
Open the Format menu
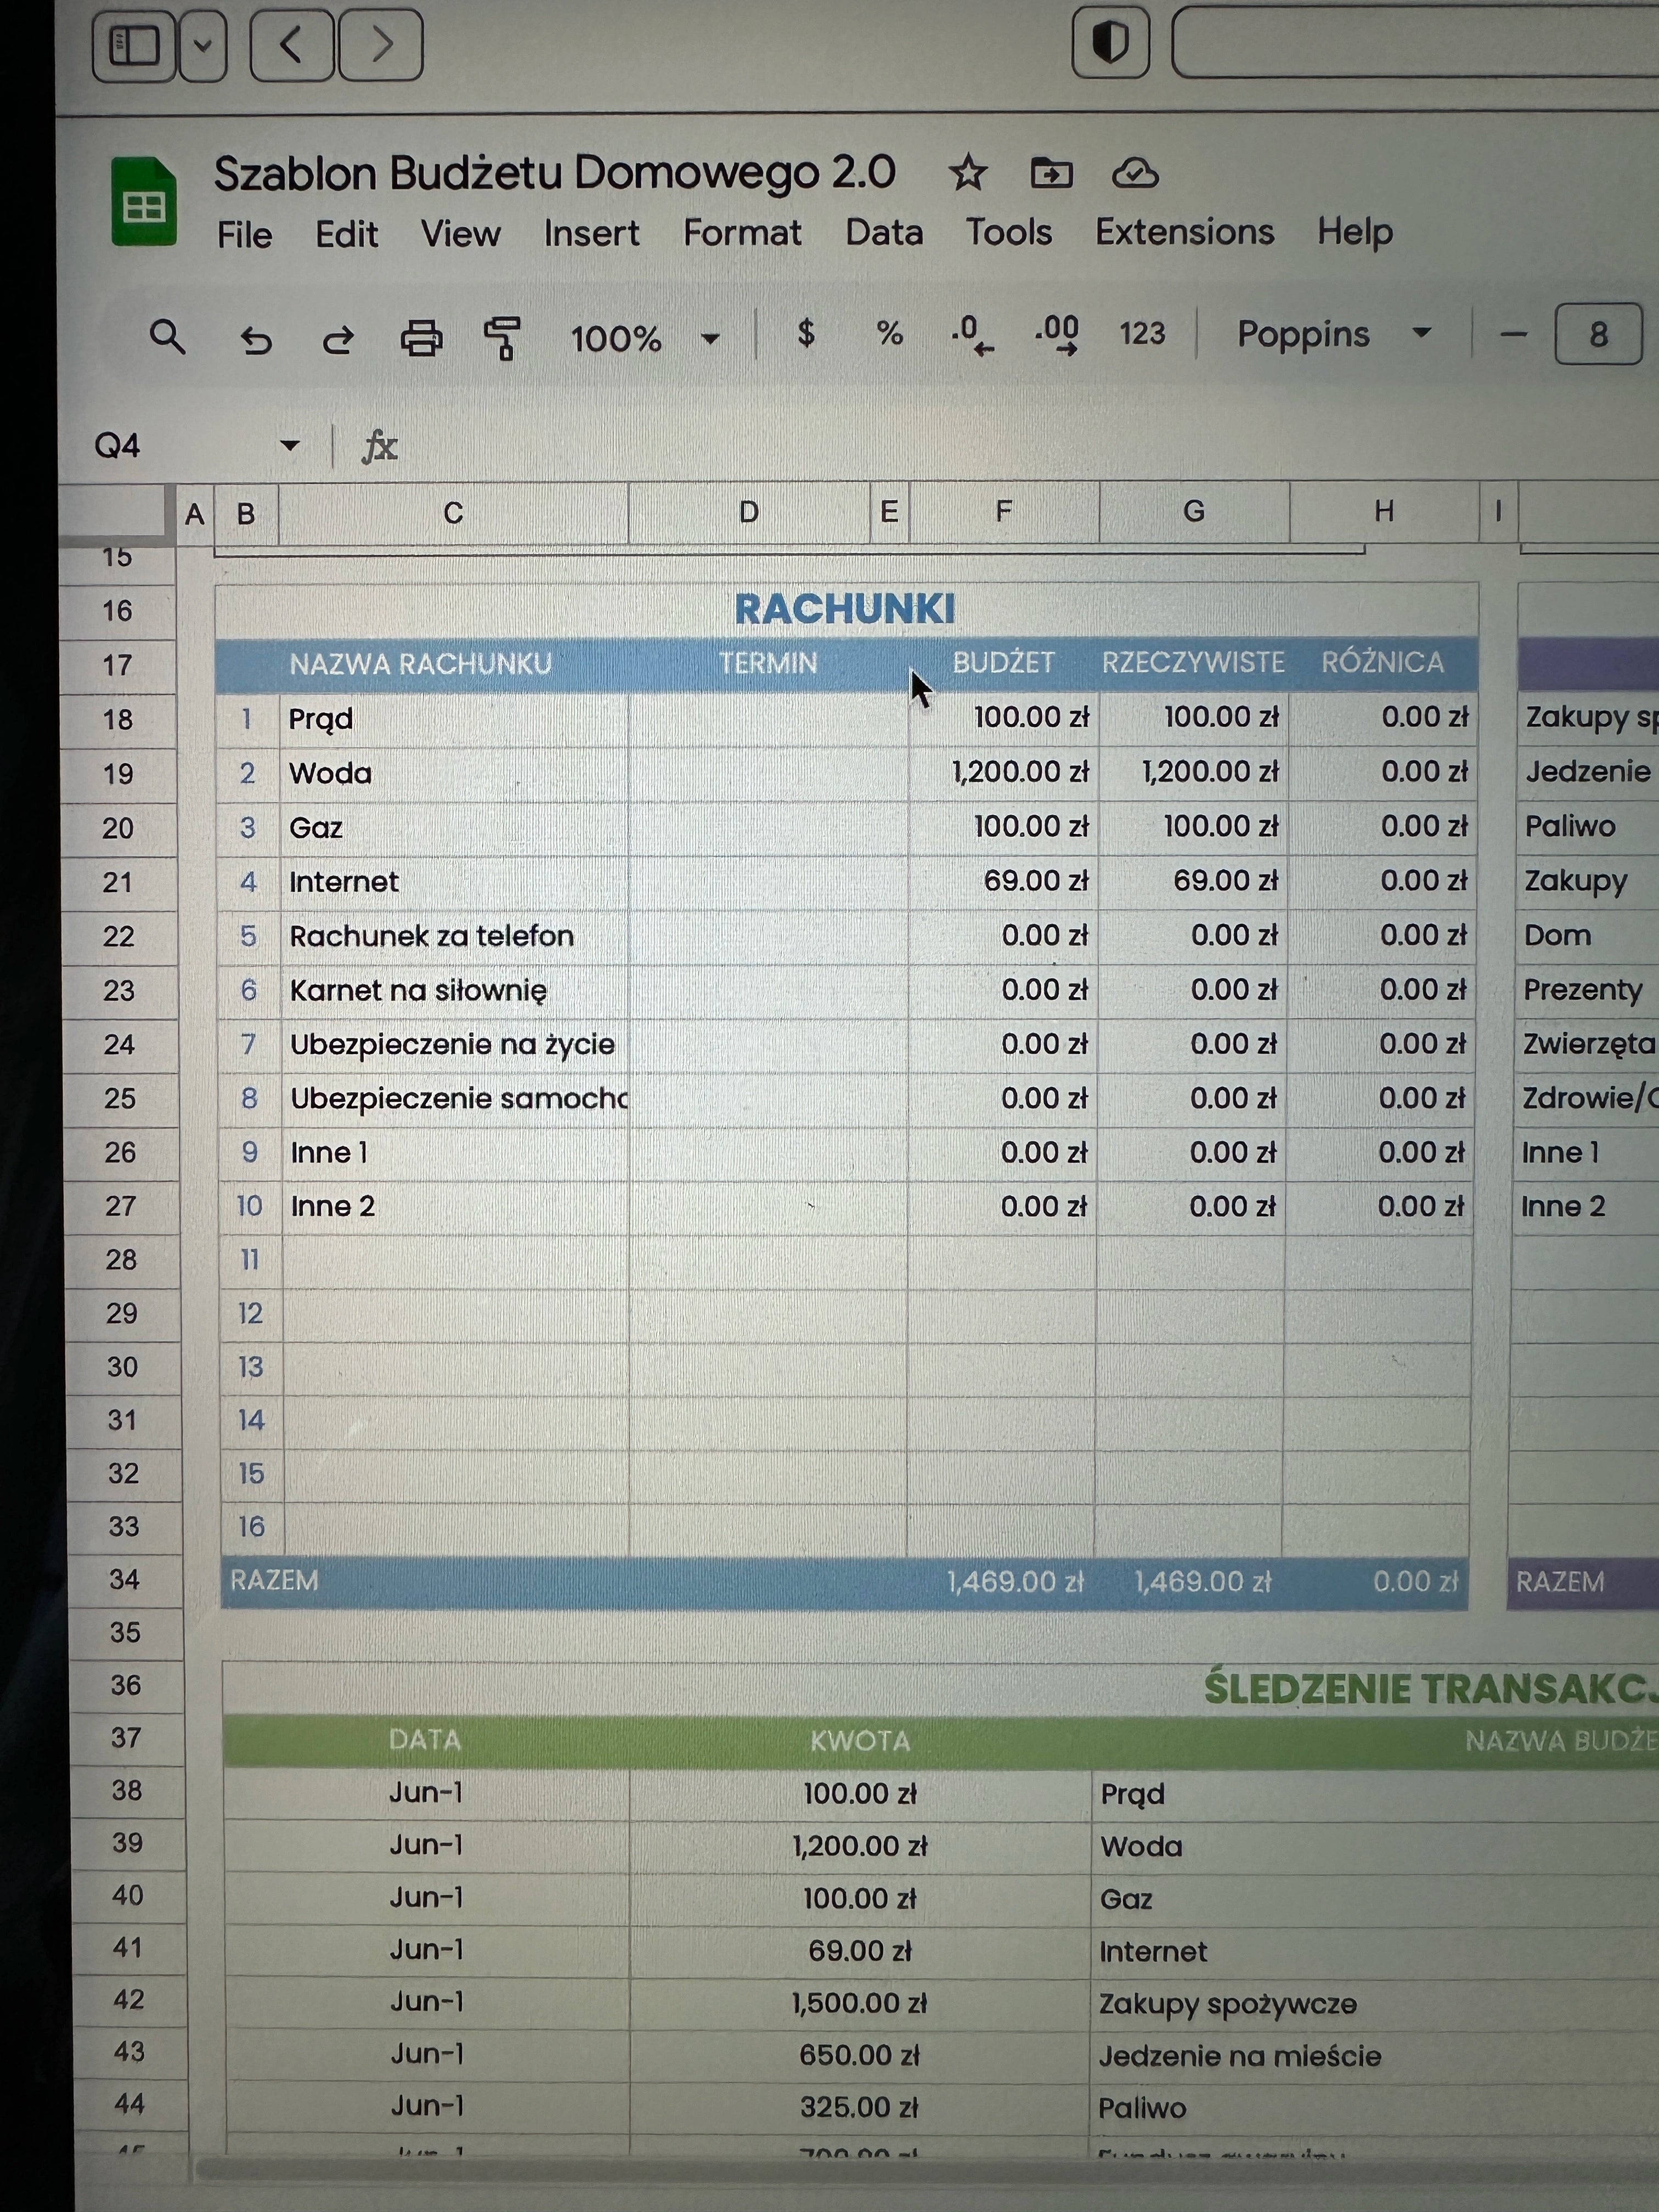pos(742,233)
